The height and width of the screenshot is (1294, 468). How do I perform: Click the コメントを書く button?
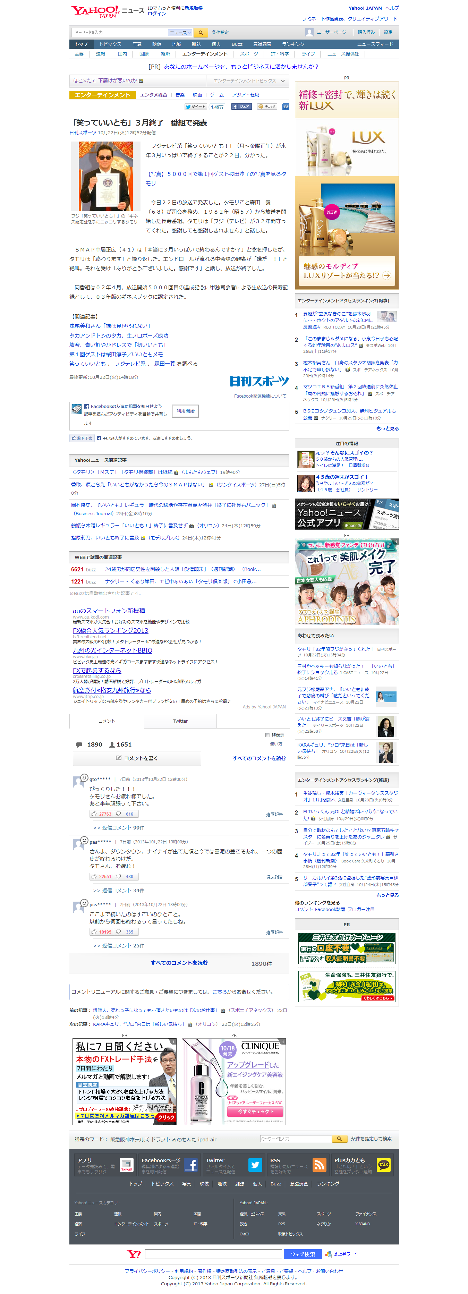(137, 758)
